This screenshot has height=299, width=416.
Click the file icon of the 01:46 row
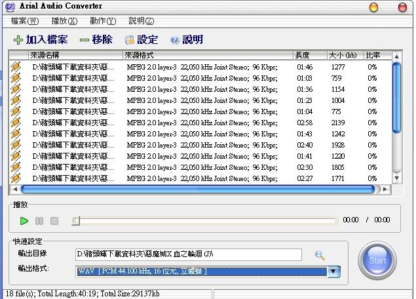point(16,67)
